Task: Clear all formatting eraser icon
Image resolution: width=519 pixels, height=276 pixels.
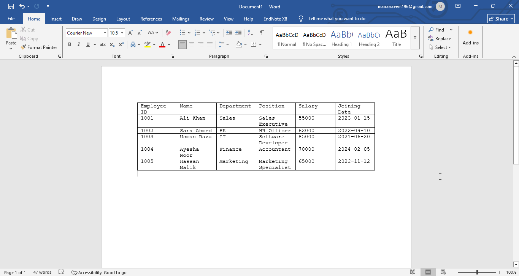Action: [x=168, y=33]
